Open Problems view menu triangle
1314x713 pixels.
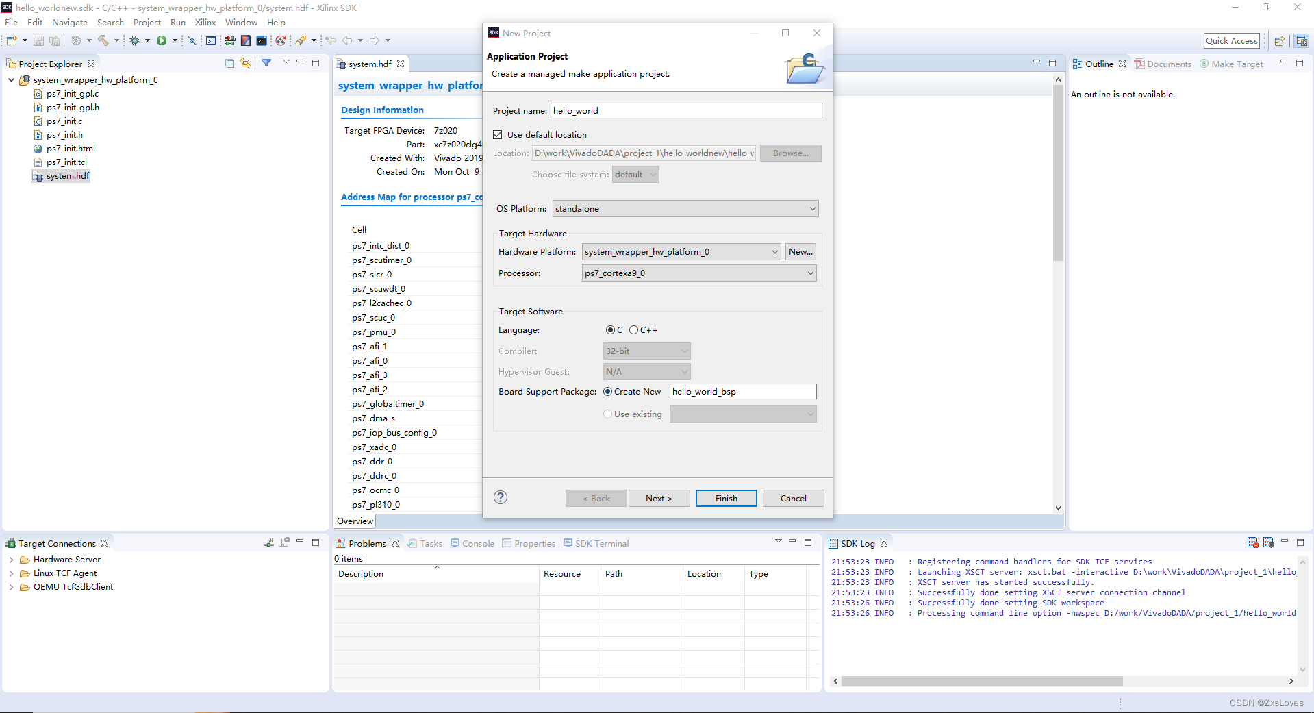point(778,541)
